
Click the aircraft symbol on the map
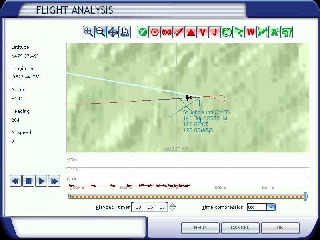[x=188, y=98]
